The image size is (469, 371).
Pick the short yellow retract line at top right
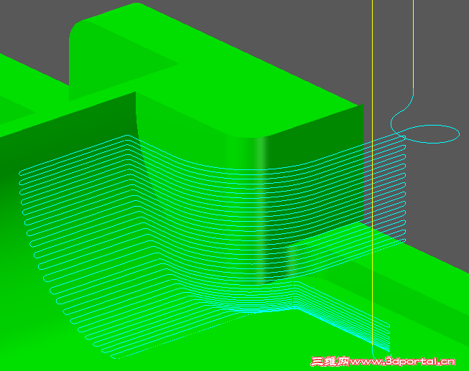(414, 44)
